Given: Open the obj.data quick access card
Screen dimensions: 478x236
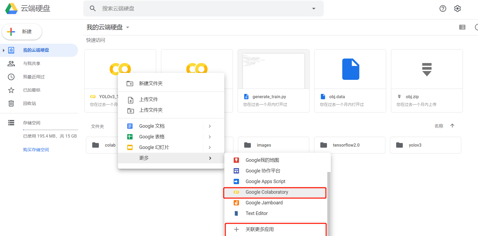Looking at the screenshot, I should pyautogui.click(x=350, y=81).
